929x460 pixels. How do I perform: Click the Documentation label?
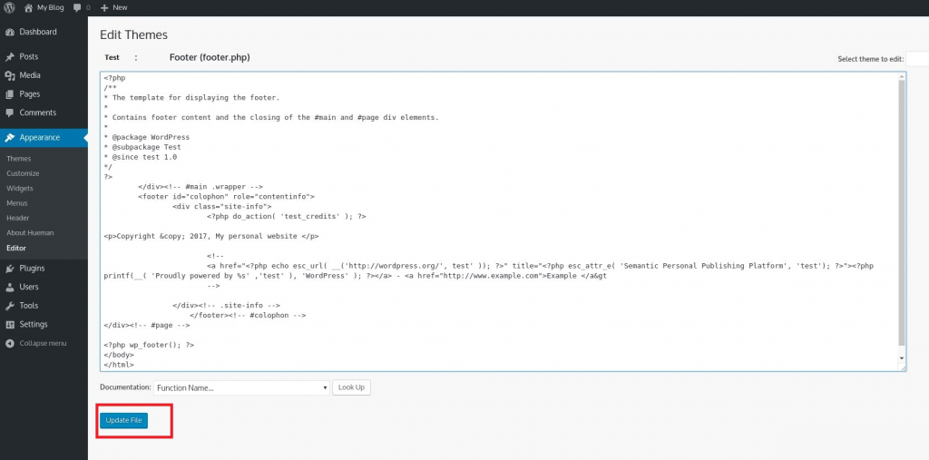coord(125,387)
